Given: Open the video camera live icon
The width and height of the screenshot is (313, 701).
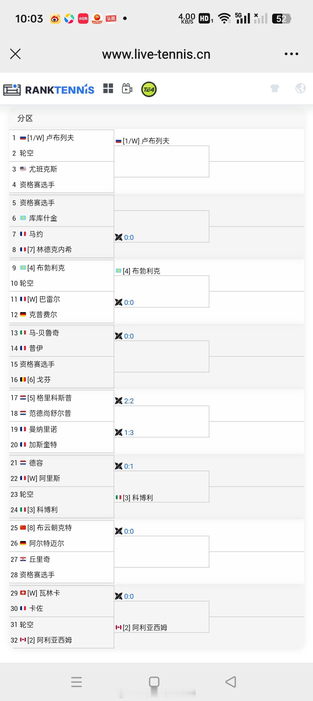Looking at the screenshot, I should (x=127, y=89).
